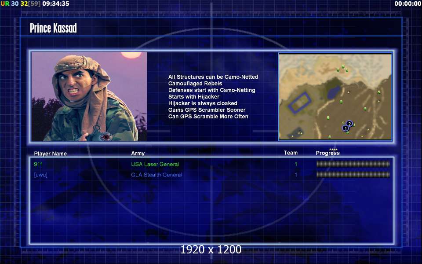Image resolution: width=422 pixels, height=264 pixels.
Task: Click the blue rectangular compound on minimap
Action: [x=299, y=103]
